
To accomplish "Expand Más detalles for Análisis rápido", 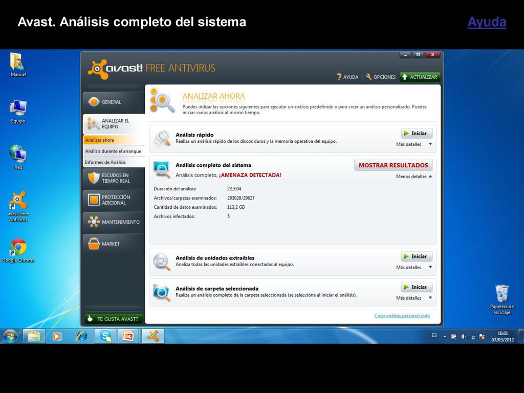I will pos(413,144).
